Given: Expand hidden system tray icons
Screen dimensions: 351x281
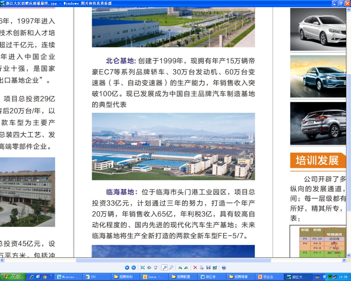Looking at the screenshot, I should [325, 277].
